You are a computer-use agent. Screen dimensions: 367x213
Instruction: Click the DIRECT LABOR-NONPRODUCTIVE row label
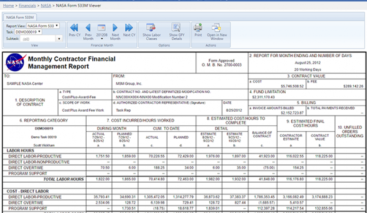click(x=39, y=162)
